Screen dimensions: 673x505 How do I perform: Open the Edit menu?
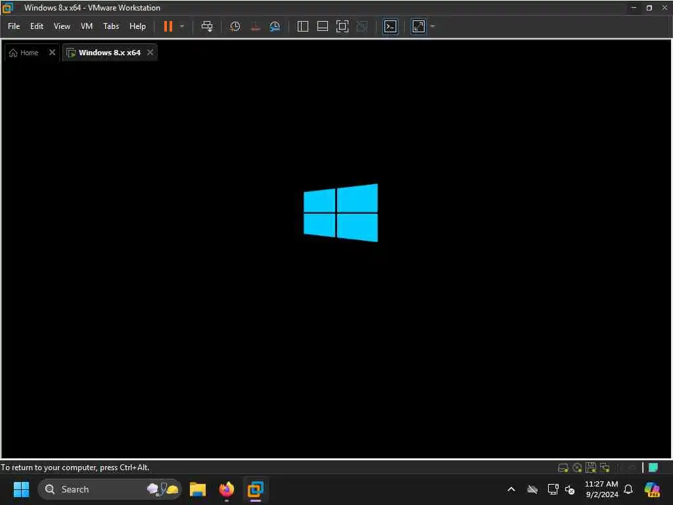[x=37, y=26]
